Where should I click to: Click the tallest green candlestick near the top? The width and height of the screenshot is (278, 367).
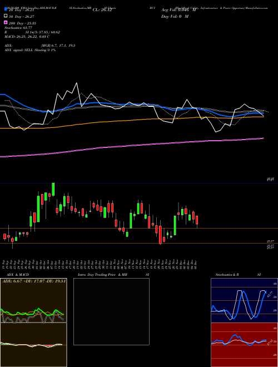click(x=53, y=189)
